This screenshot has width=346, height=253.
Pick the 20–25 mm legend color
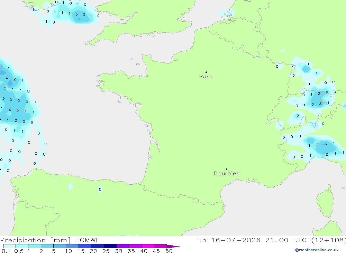pos(98,246)
